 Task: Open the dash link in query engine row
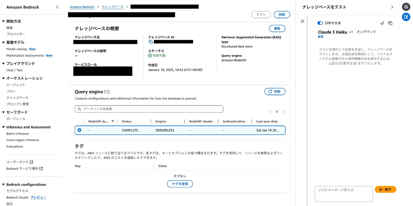[x=89, y=130]
